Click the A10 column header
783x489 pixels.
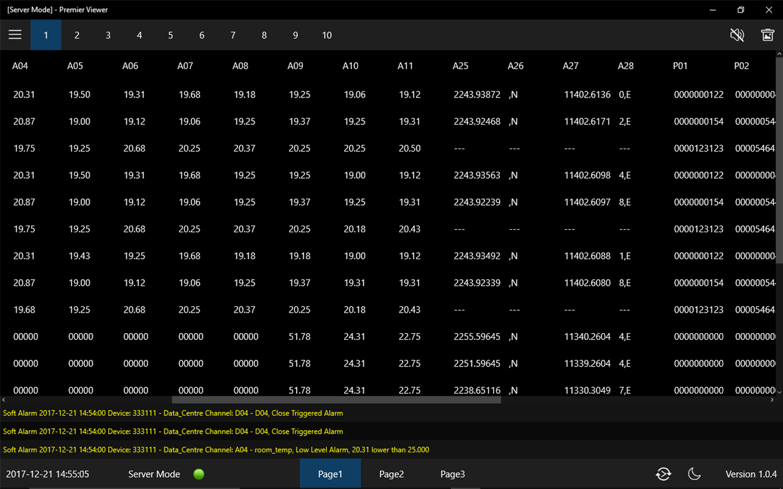click(350, 66)
